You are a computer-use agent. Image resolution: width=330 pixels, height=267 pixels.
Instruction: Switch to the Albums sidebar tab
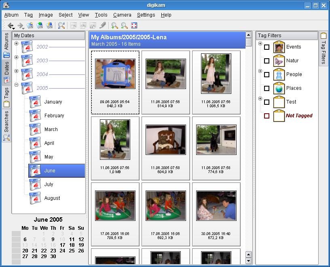6,45
